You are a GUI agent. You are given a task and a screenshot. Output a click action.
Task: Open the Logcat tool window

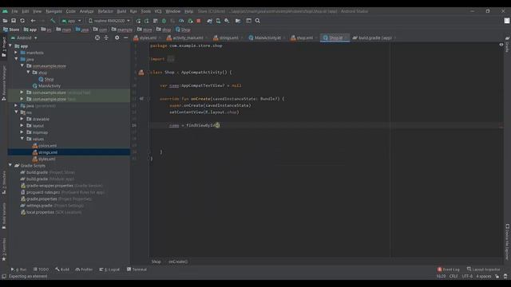click(109, 269)
